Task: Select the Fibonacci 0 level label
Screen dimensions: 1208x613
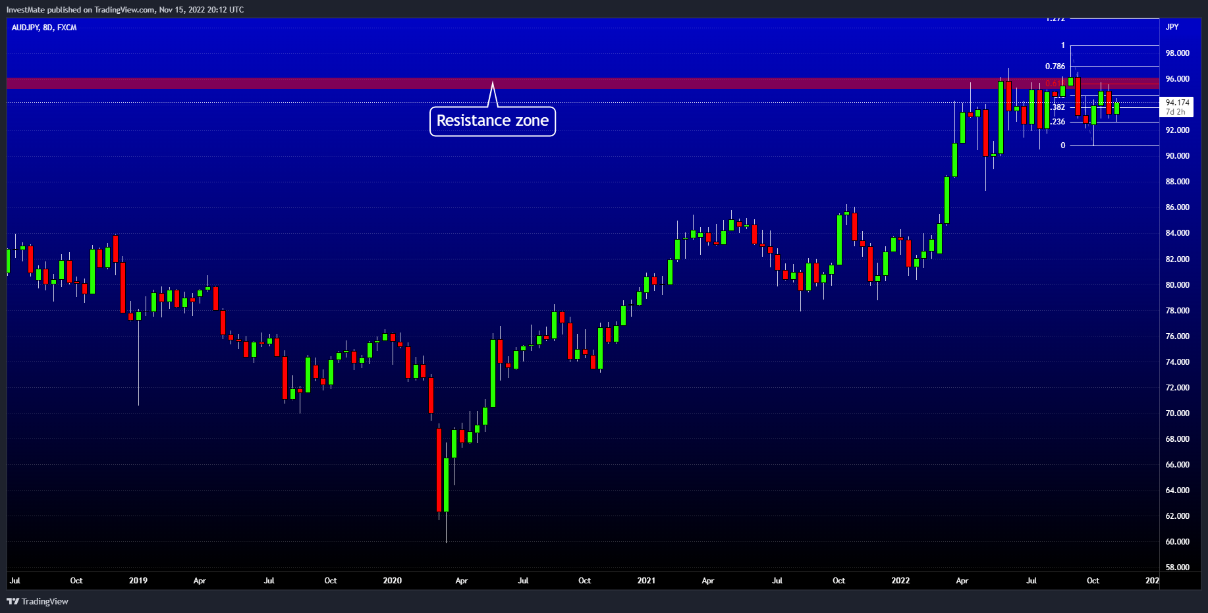Action: pos(1062,146)
